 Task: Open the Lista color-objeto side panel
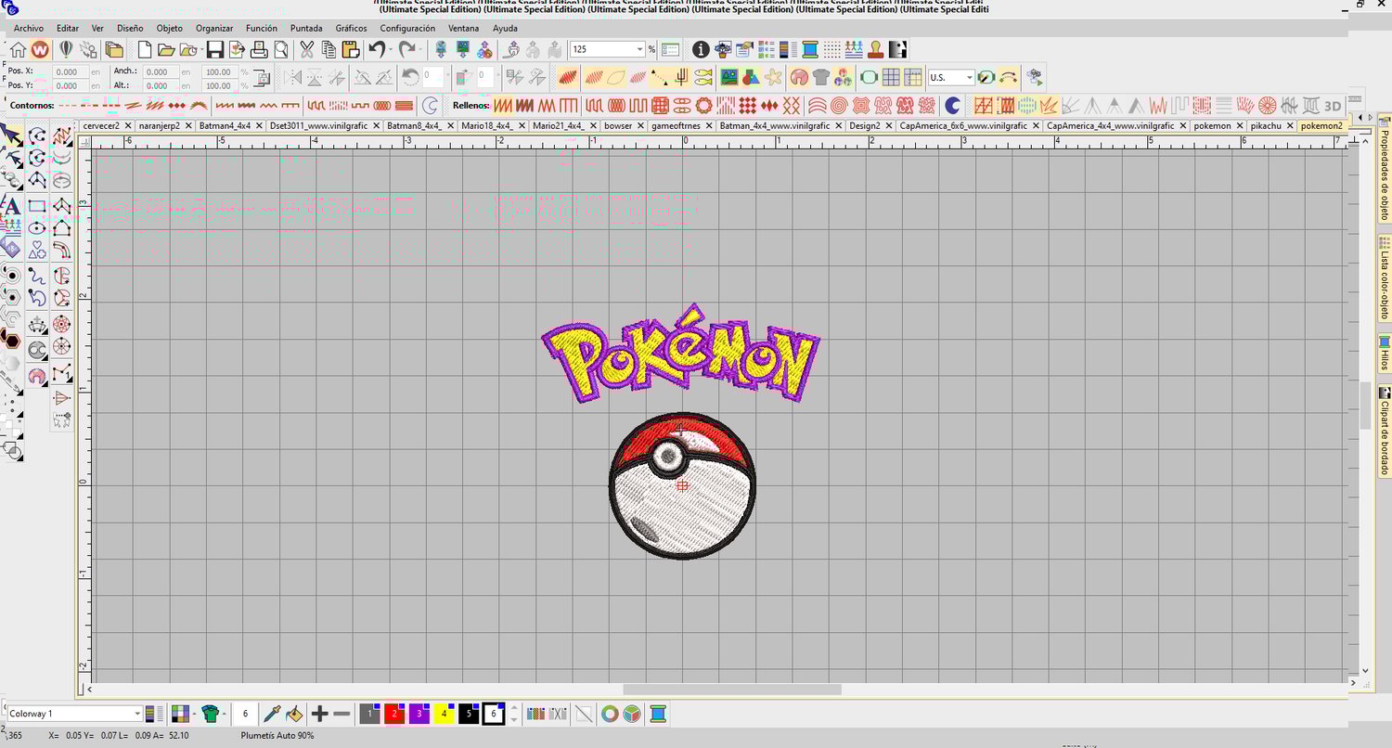click(1384, 277)
